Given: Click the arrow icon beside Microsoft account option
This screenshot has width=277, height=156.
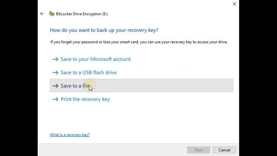Looking at the screenshot, I should pyautogui.click(x=55, y=59).
